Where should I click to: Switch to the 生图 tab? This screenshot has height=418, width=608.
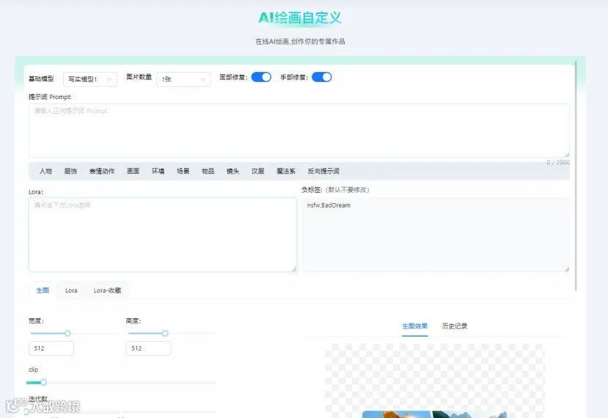(43, 290)
